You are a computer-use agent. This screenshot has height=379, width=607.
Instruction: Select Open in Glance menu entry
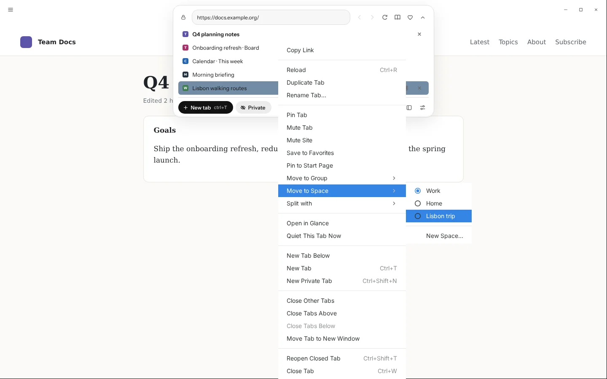(342, 223)
